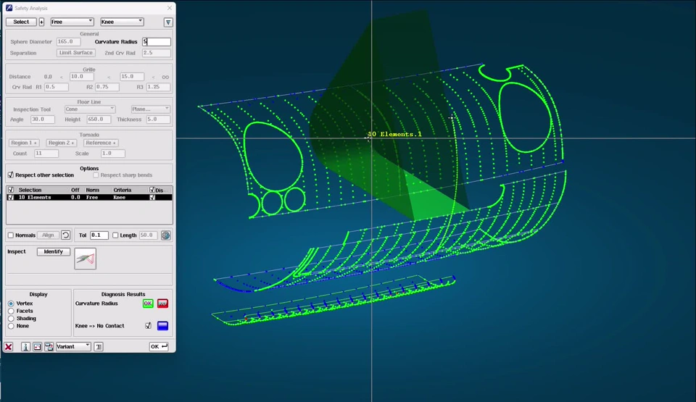This screenshot has height=402, width=696.
Task: Click the green OK diagnosis result icon
Action: point(148,303)
